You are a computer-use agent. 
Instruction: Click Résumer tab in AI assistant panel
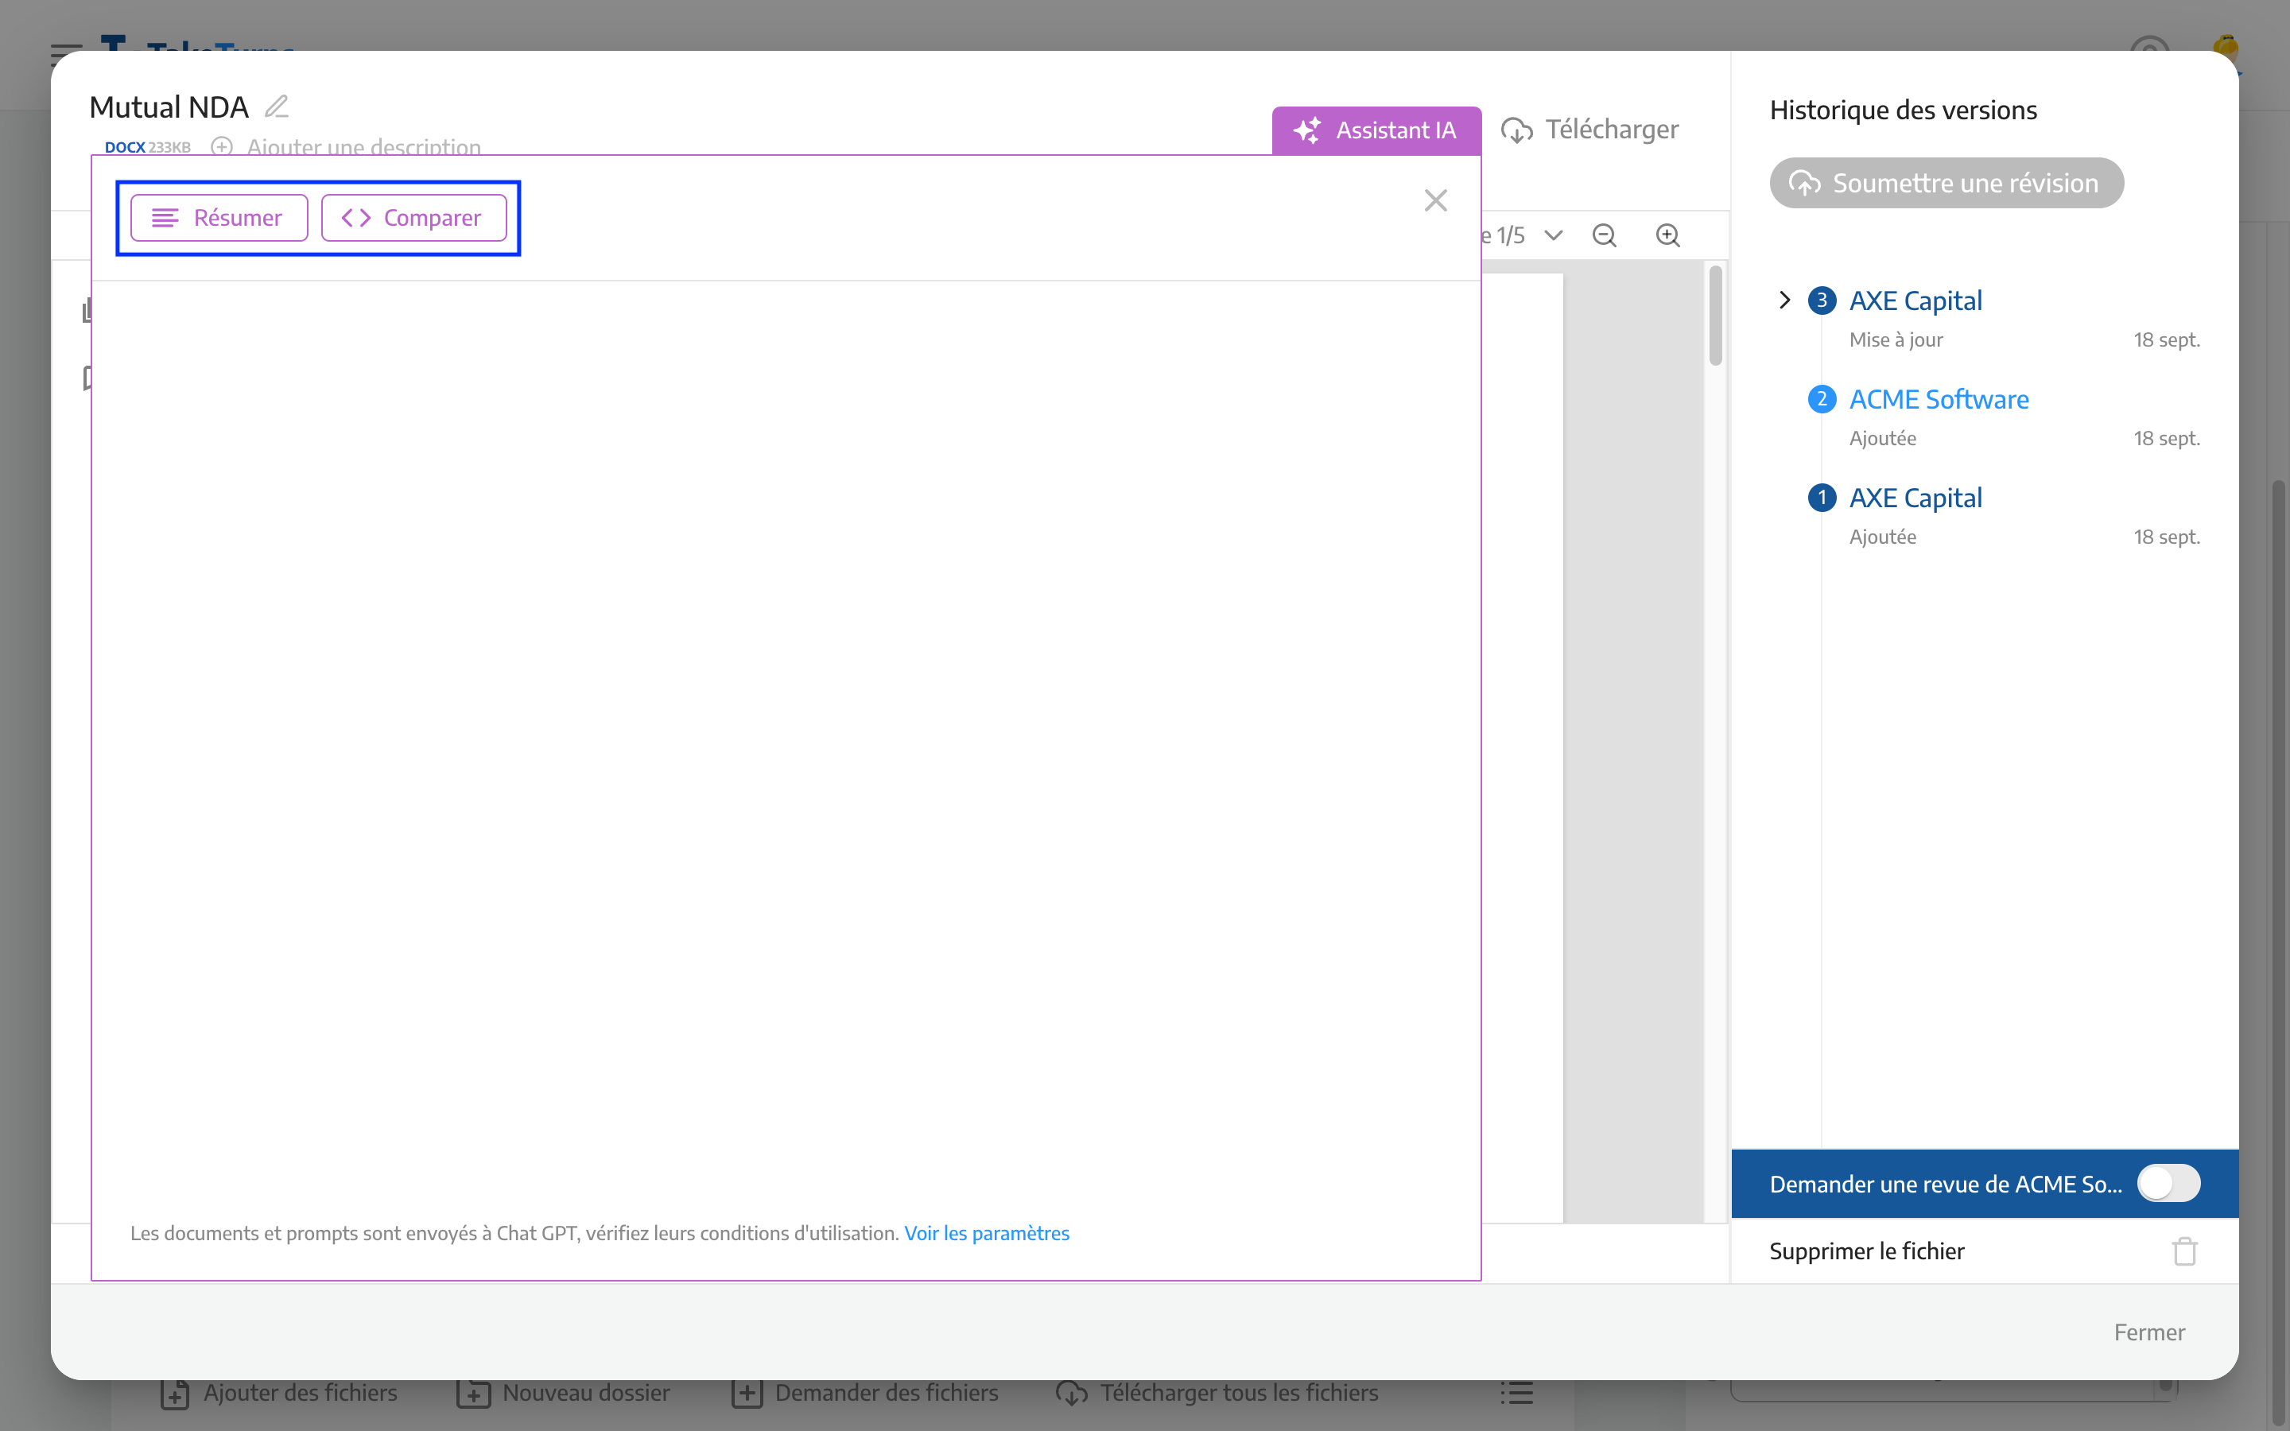[x=219, y=216]
